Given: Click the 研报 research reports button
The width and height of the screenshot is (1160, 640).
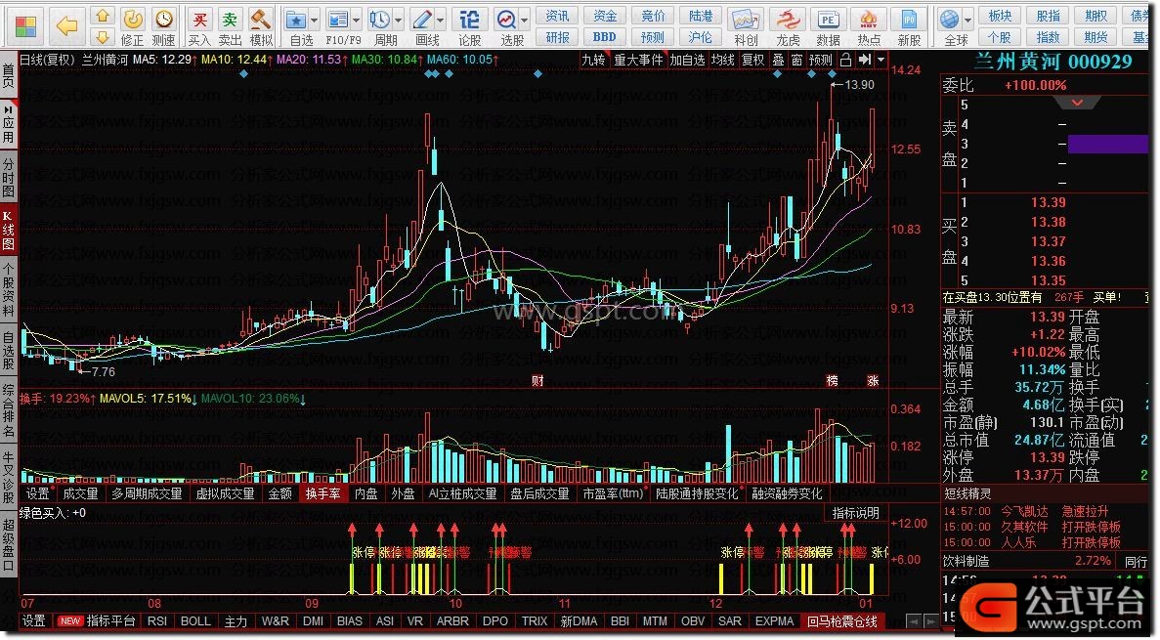Looking at the screenshot, I should [x=557, y=37].
